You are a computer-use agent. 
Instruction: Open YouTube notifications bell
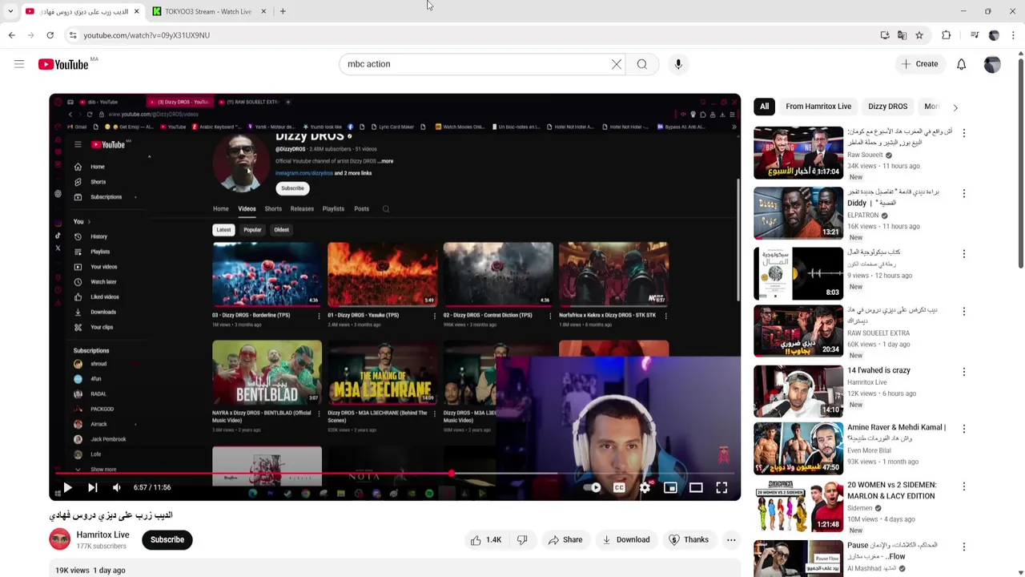click(961, 64)
